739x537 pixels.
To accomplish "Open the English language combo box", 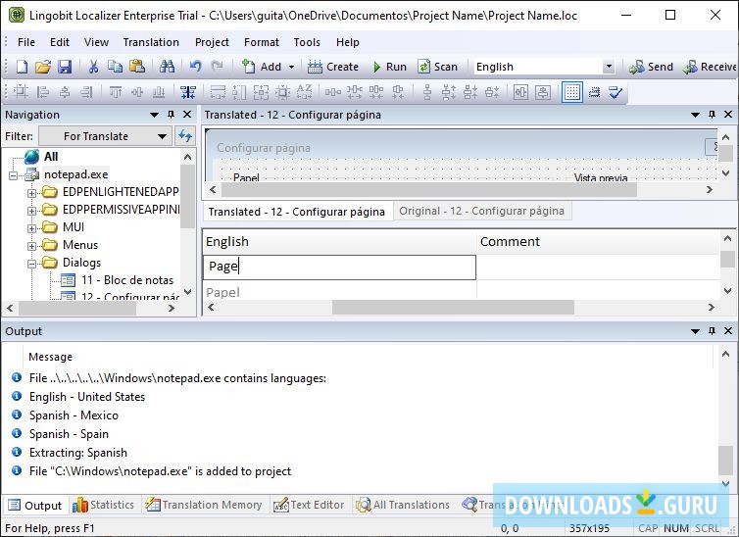I will pos(544,67).
